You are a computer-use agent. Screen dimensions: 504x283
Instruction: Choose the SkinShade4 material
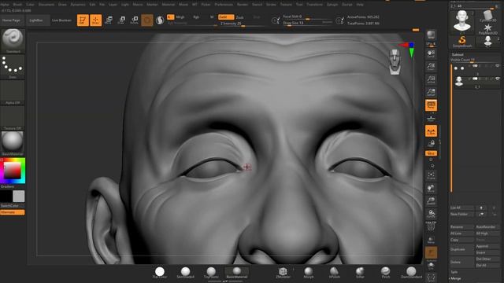pos(186,273)
